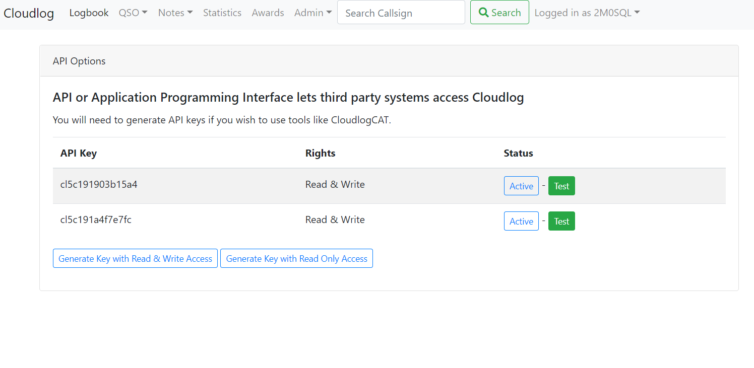Screen dimensions: 754x368
Task: Click the Search Callsign input field
Action: pyautogui.click(x=401, y=12)
